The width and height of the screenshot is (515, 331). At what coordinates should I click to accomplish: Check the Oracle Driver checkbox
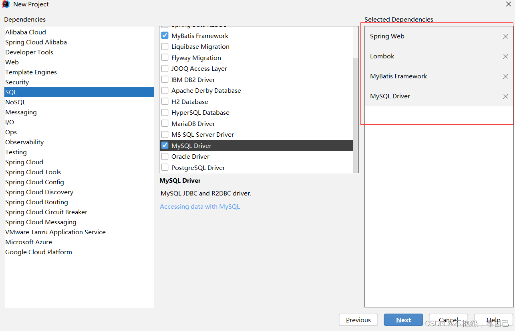point(165,156)
